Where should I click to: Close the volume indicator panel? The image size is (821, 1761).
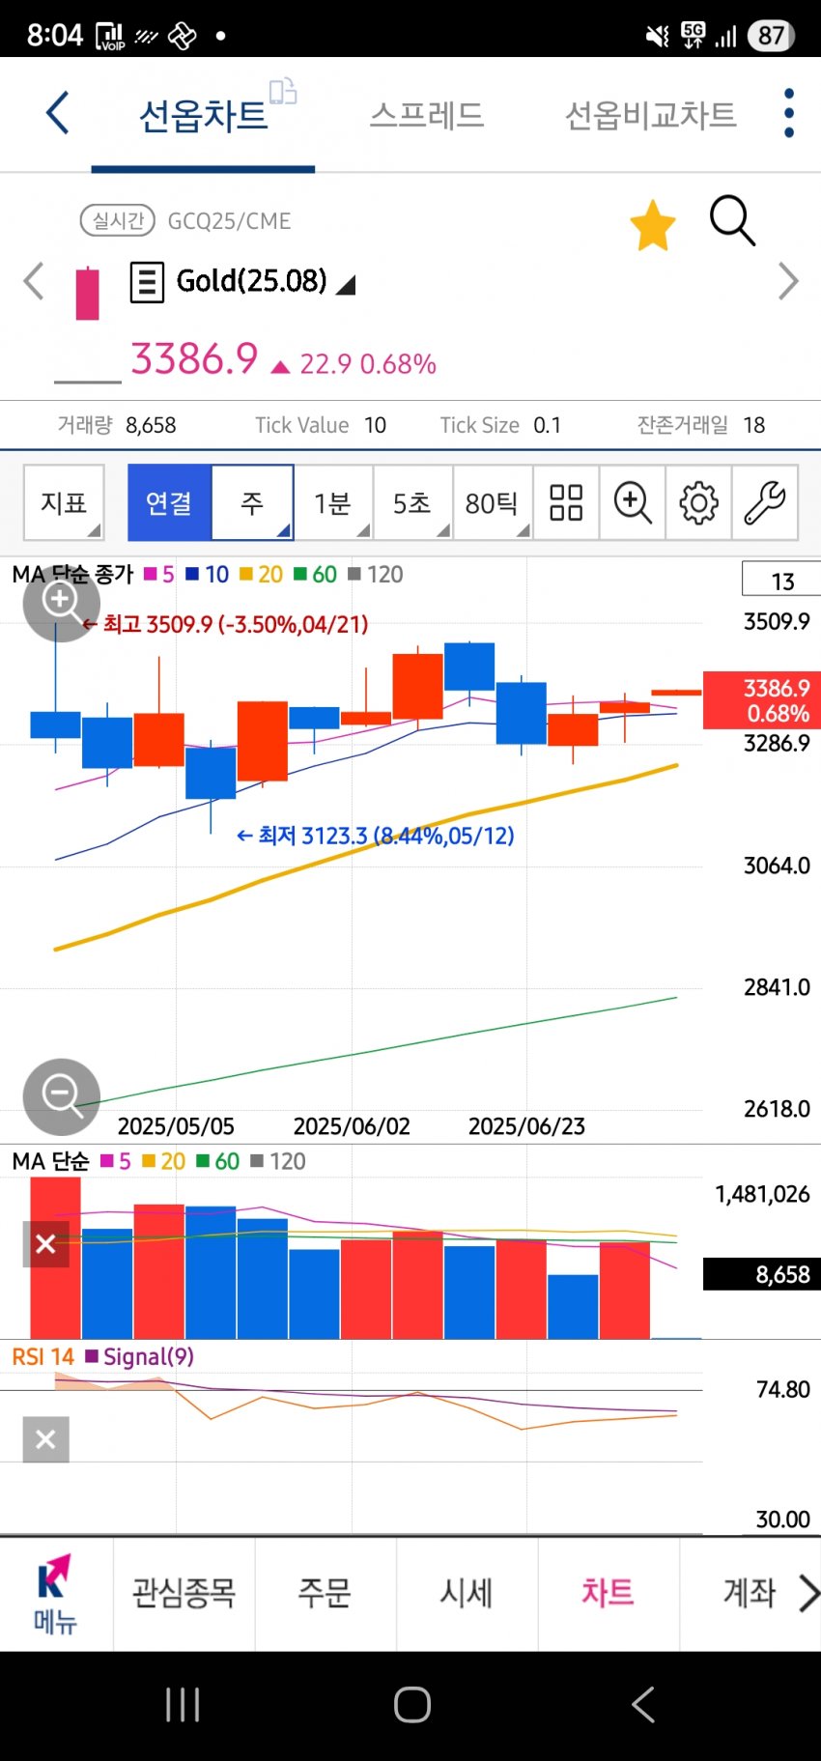tap(45, 1243)
